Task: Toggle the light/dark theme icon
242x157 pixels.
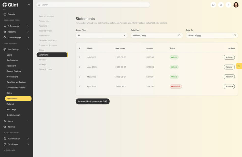Action: click(x=228, y=5)
